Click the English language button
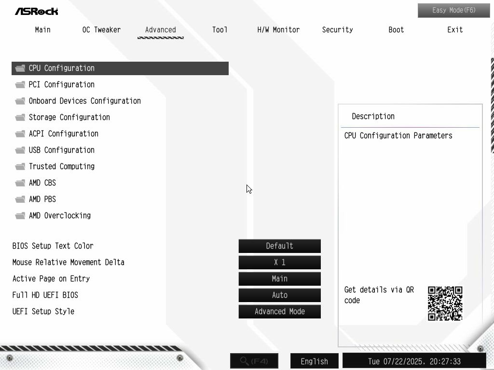The height and width of the screenshot is (370, 494). pyautogui.click(x=314, y=361)
